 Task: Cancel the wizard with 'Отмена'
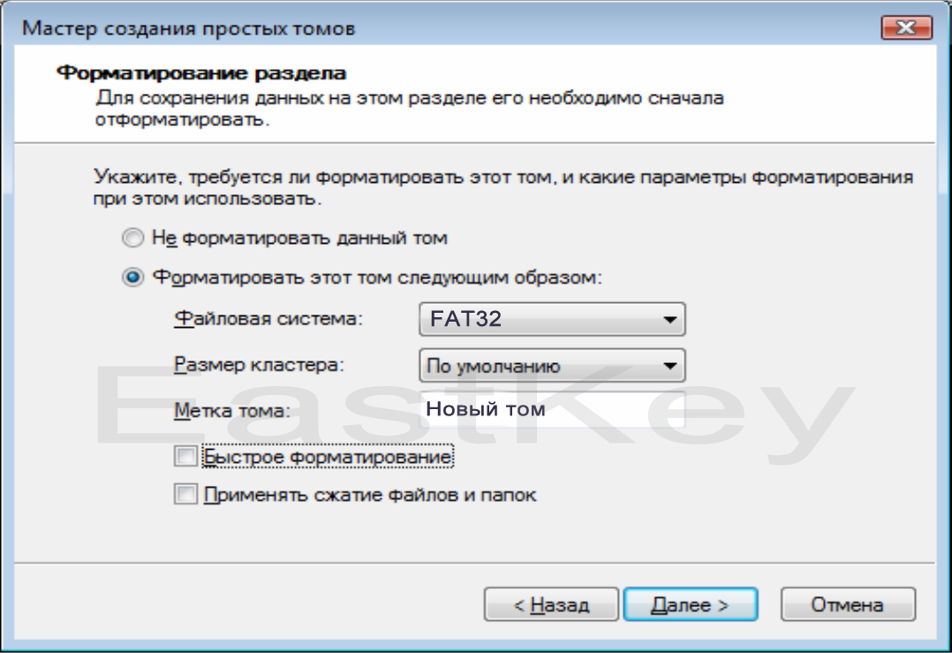point(848,604)
